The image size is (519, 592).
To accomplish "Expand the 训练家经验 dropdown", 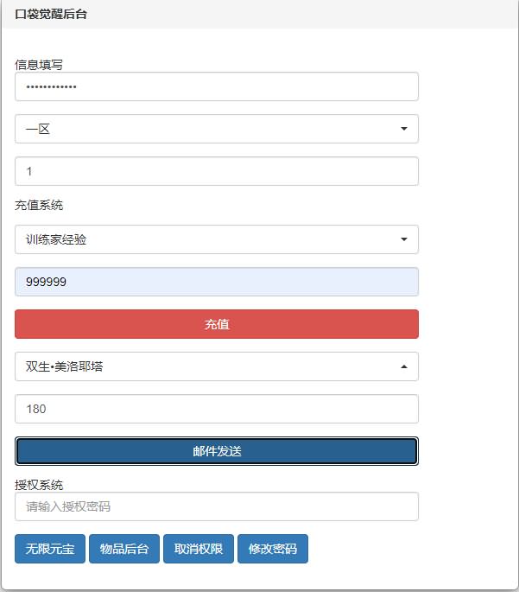I will tap(216, 239).
